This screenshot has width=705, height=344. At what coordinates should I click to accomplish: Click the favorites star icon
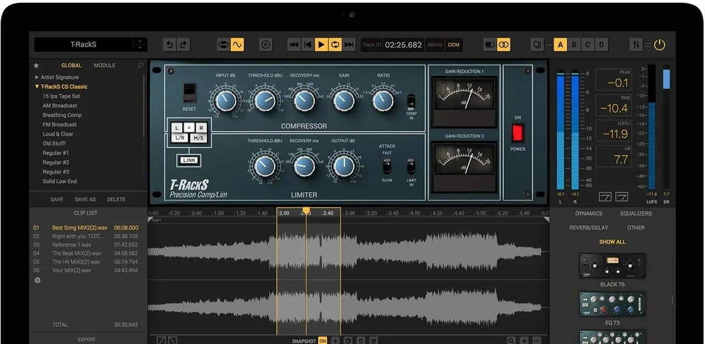[x=36, y=65]
